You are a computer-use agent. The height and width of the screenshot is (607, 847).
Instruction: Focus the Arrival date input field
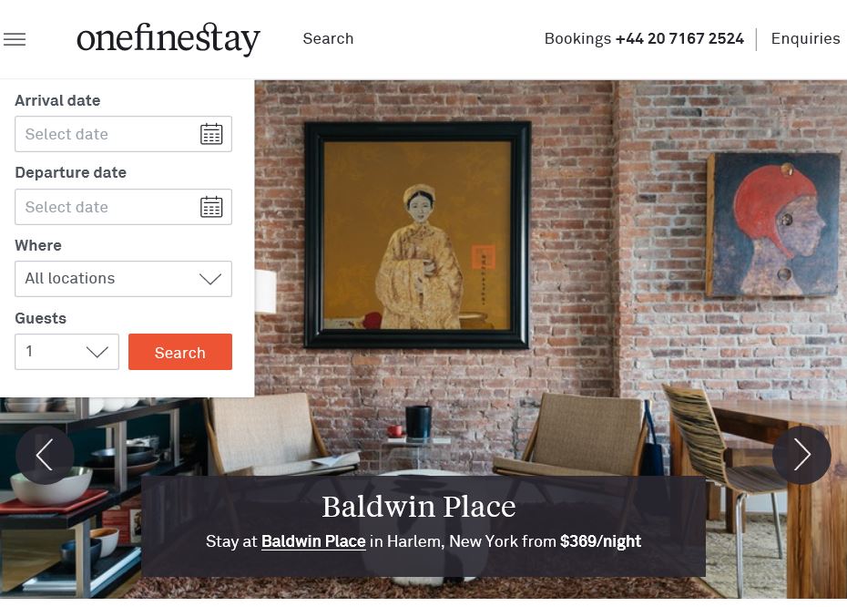(x=123, y=134)
